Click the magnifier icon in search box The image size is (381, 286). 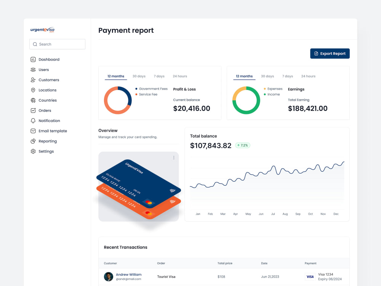(35, 44)
